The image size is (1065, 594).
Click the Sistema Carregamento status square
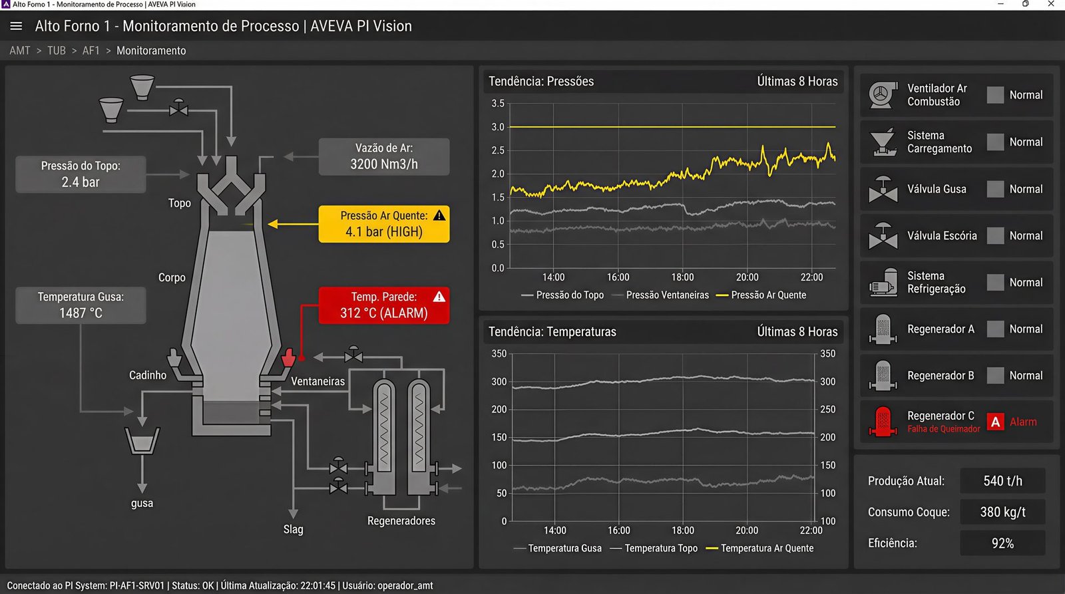(995, 142)
